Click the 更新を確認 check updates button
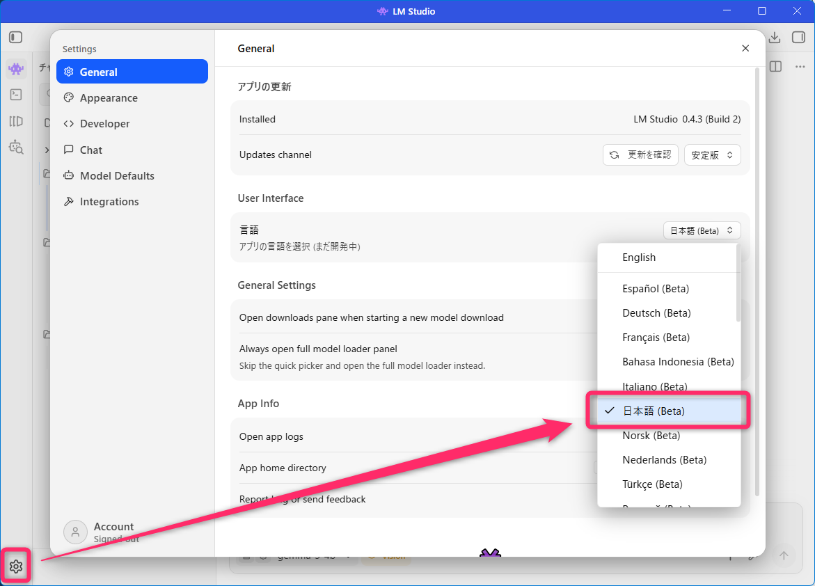The width and height of the screenshot is (815, 586). pos(640,155)
